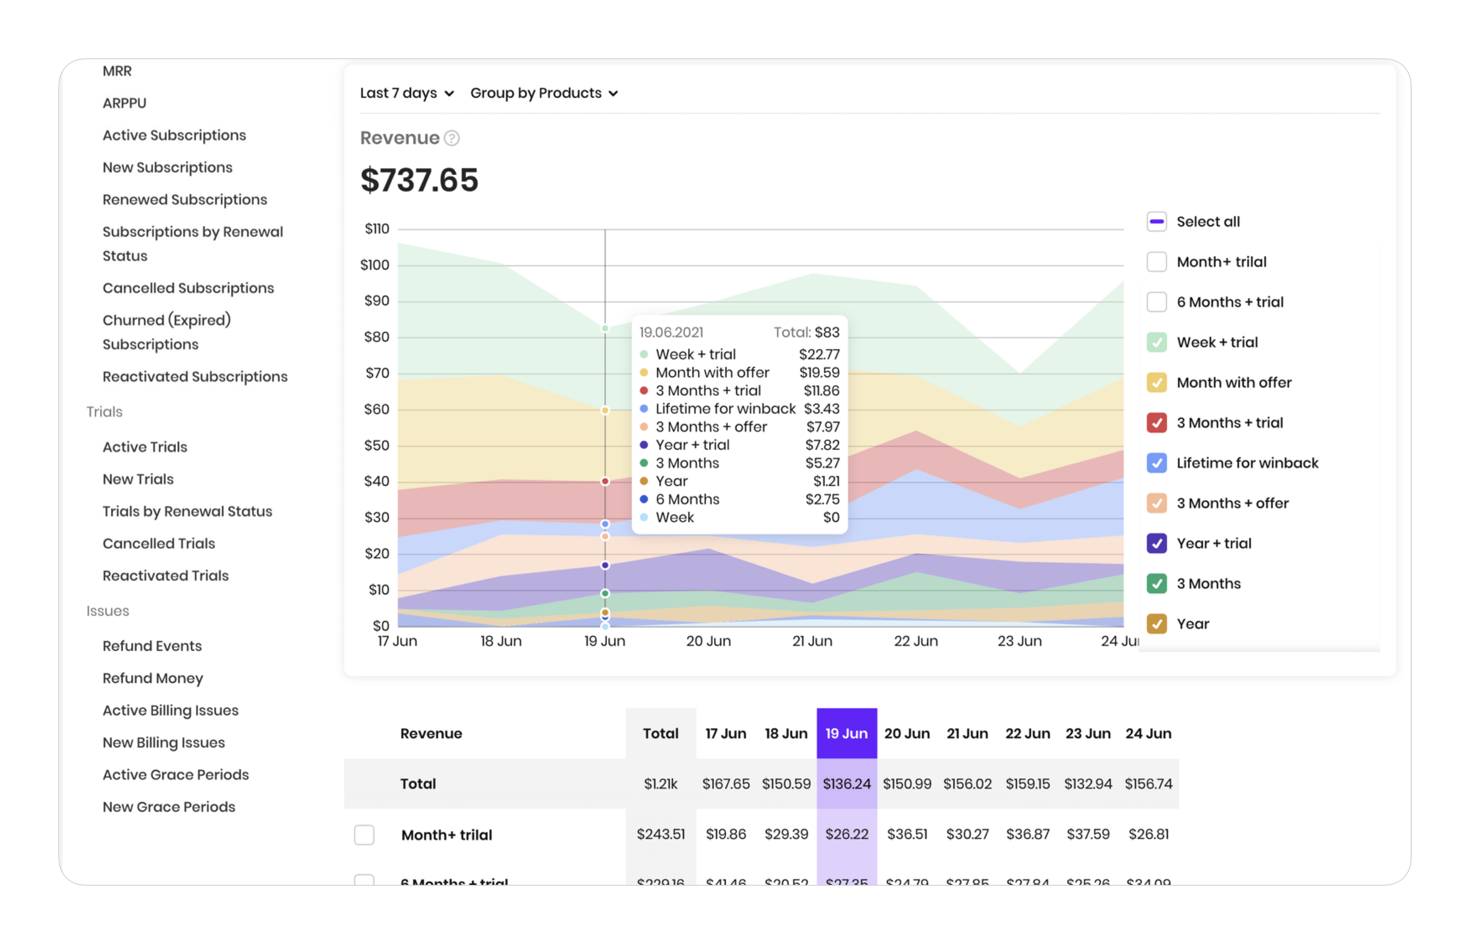Expand the Group by Products dropdown
Viewport: 1470px width, 944px height.
click(x=543, y=93)
